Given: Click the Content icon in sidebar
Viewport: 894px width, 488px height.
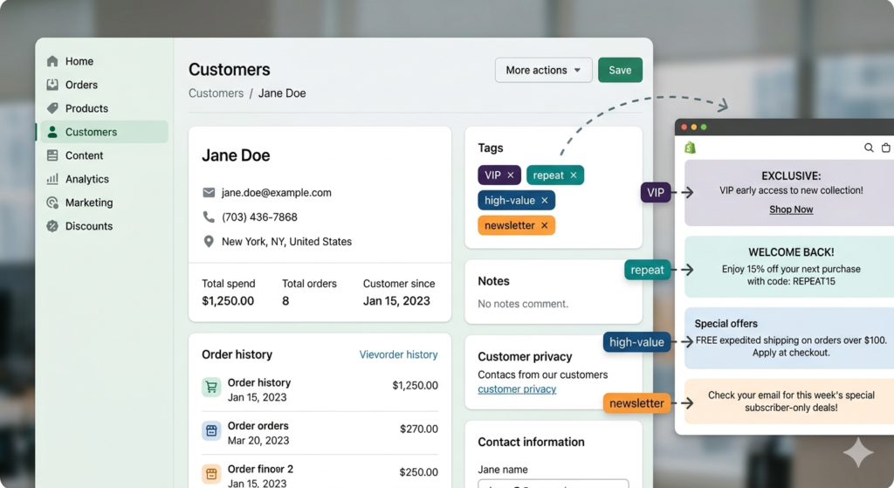Looking at the screenshot, I should (52, 155).
